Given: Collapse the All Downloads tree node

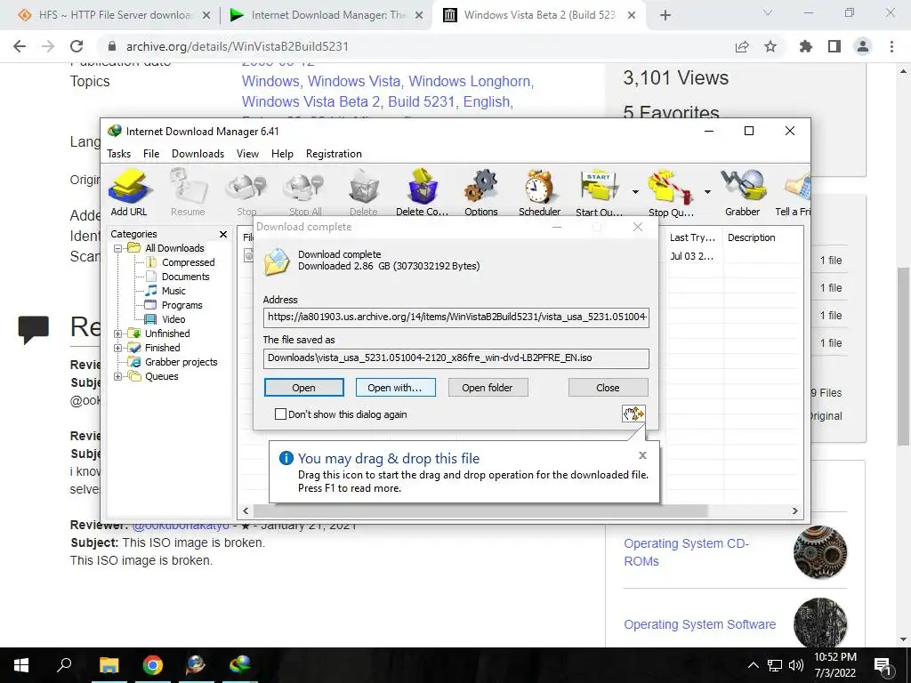Looking at the screenshot, I should (118, 248).
